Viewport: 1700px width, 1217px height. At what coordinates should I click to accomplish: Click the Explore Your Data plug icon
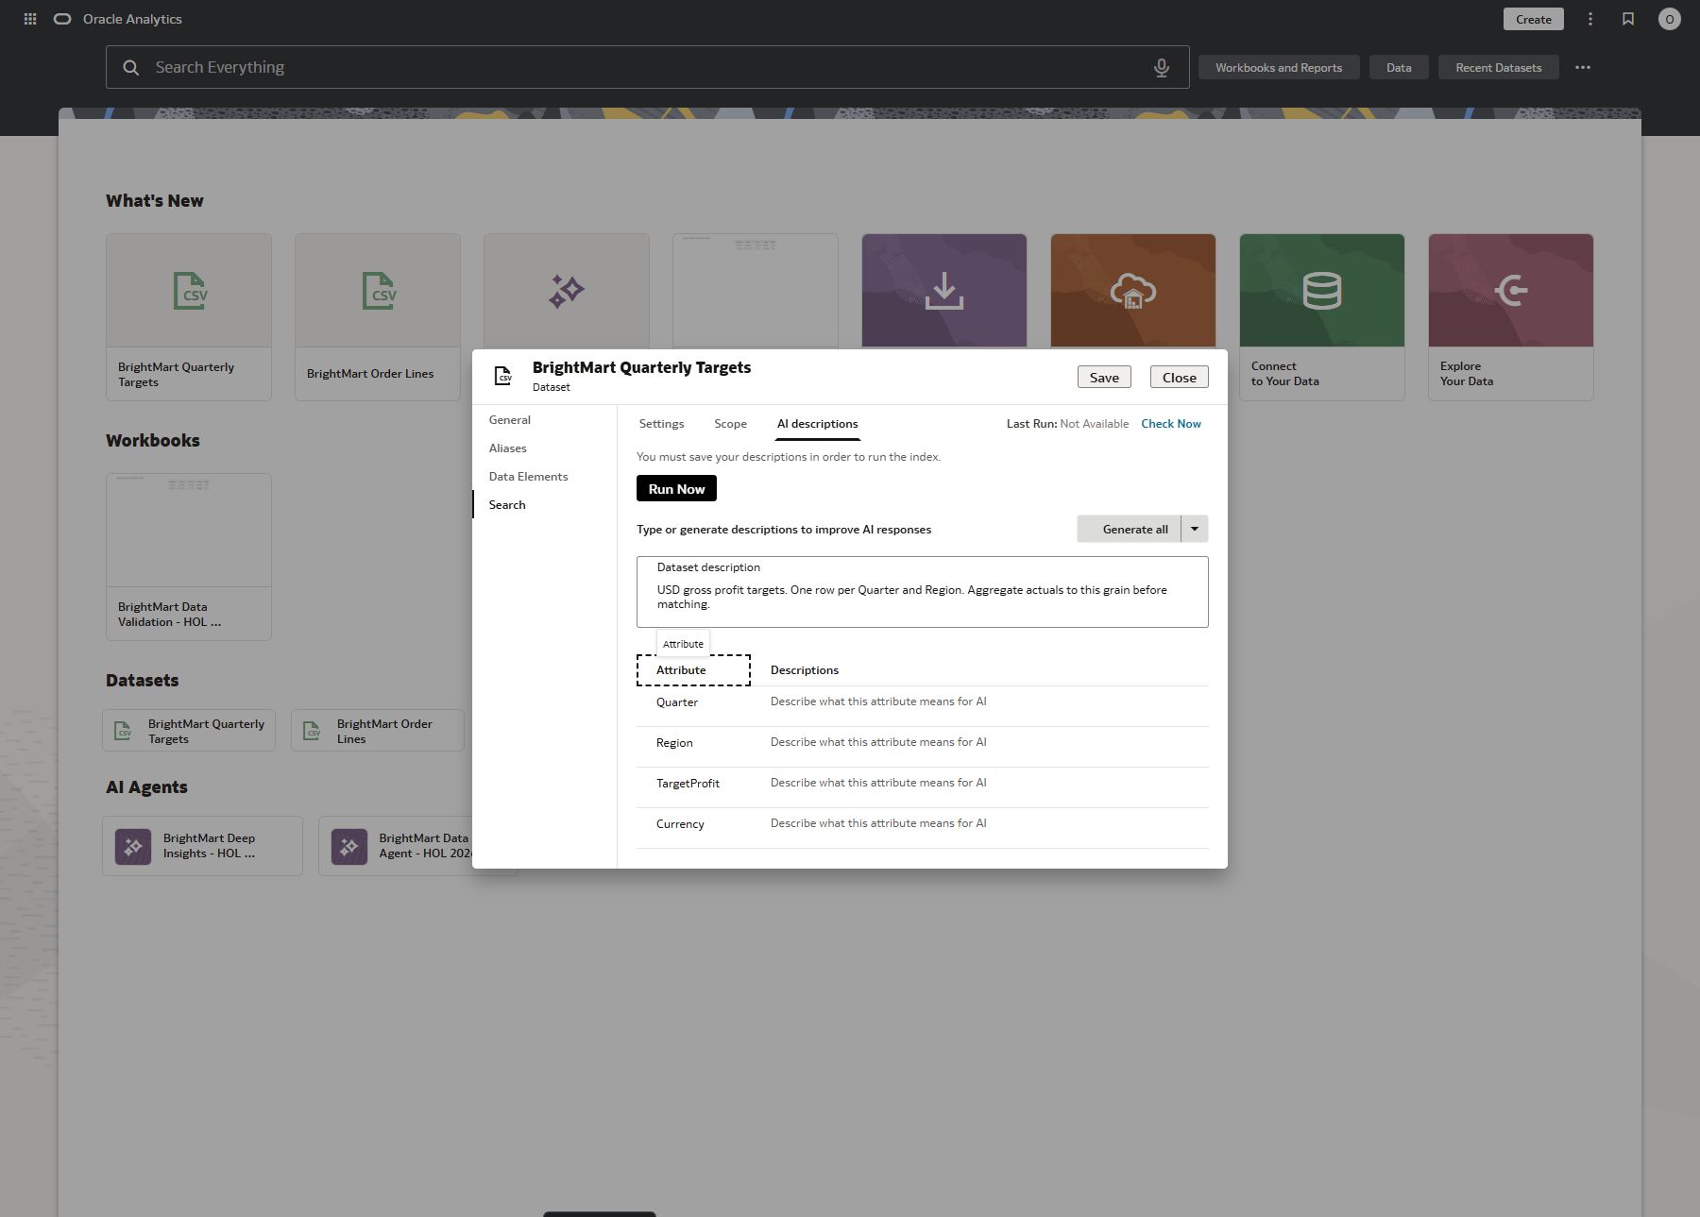point(1511,291)
